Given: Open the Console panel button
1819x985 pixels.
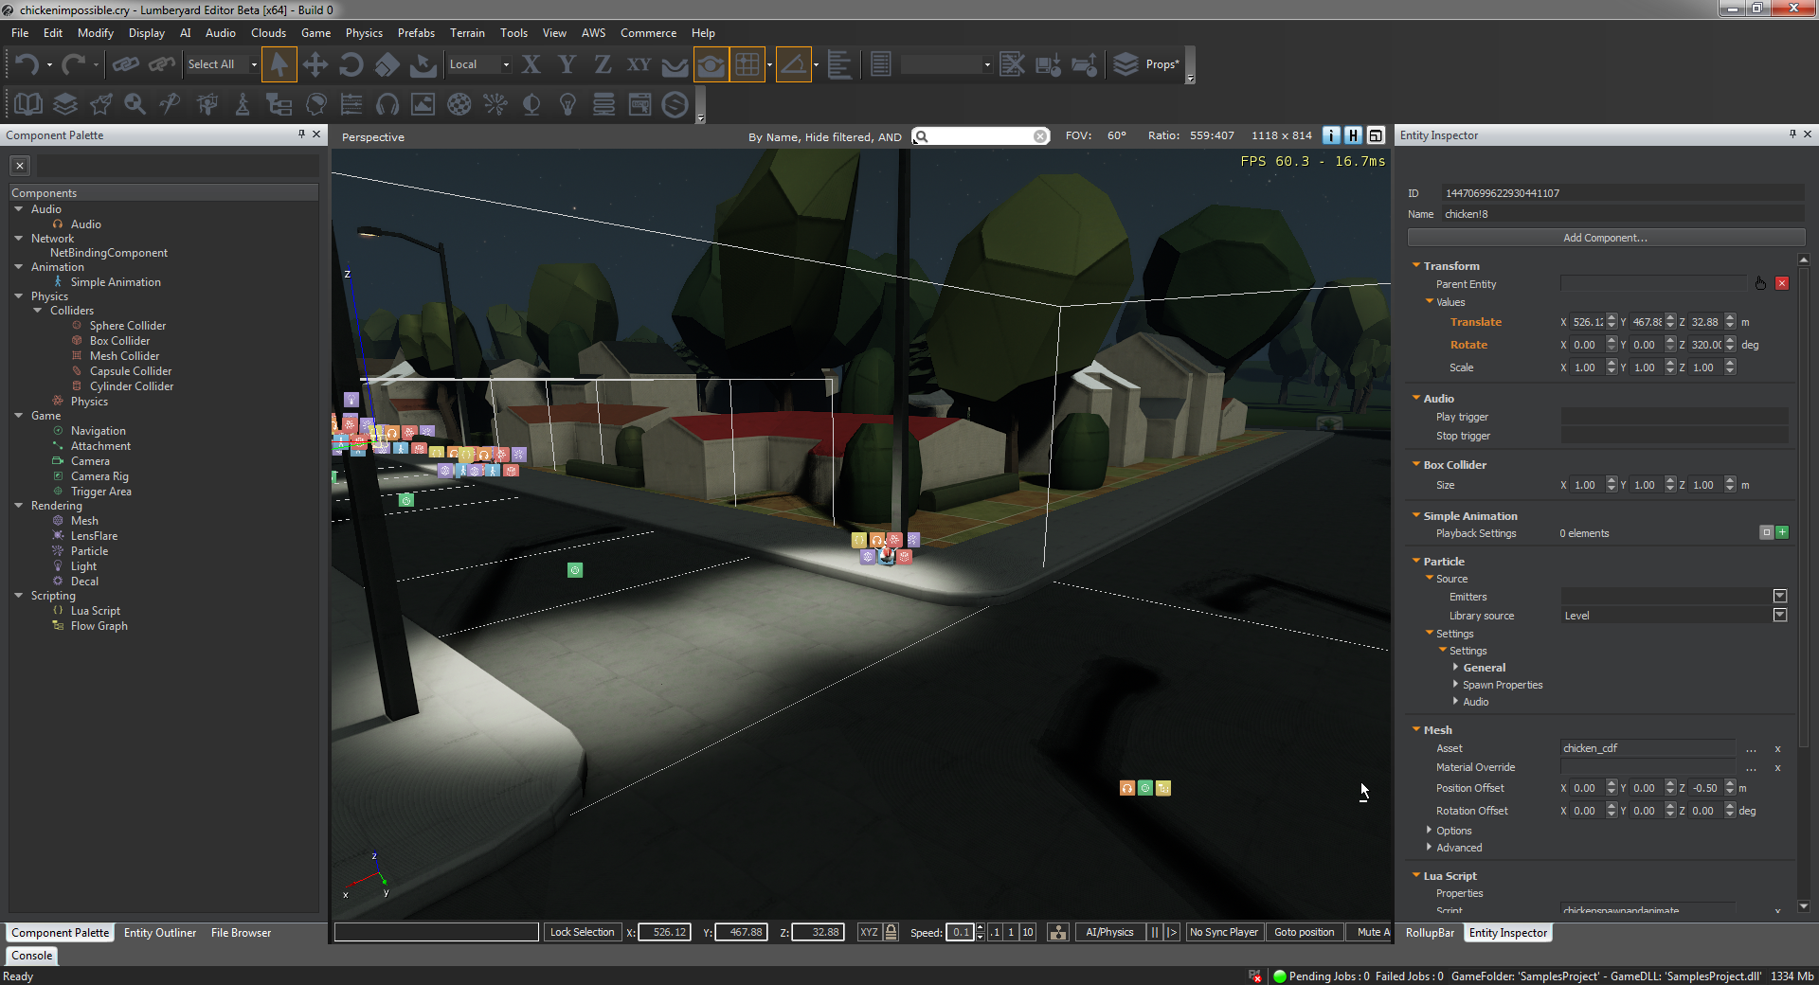Looking at the screenshot, I should pos(32,956).
